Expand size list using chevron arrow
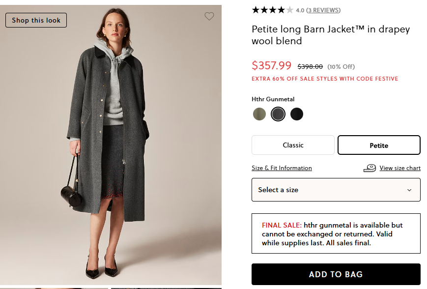The height and width of the screenshot is (289, 427). (x=409, y=190)
